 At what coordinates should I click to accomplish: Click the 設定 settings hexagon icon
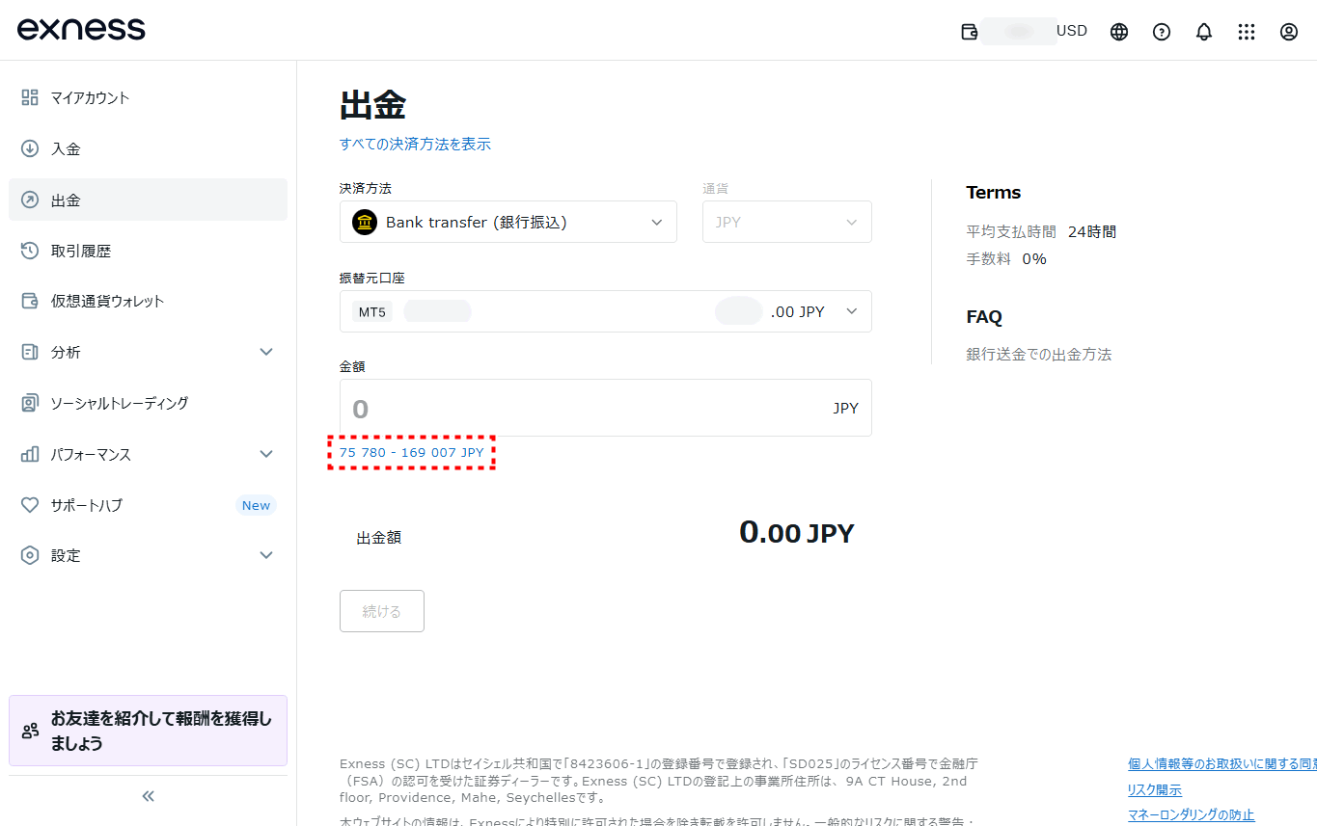tap(30, 555)
